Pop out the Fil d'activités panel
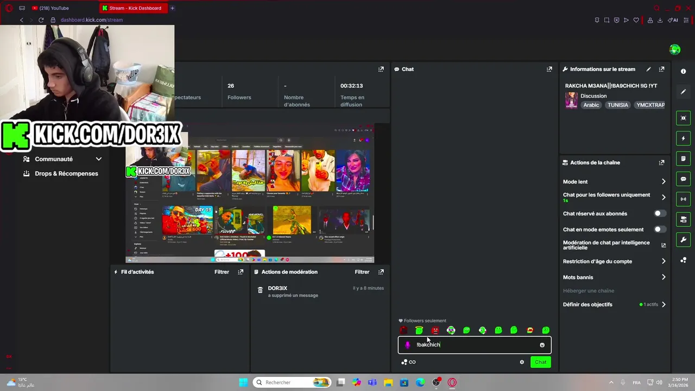 pyautogui.click(x=241, y=272)
